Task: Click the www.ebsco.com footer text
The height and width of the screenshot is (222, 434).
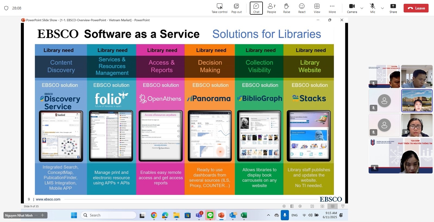Action: [x=48, y=199]
